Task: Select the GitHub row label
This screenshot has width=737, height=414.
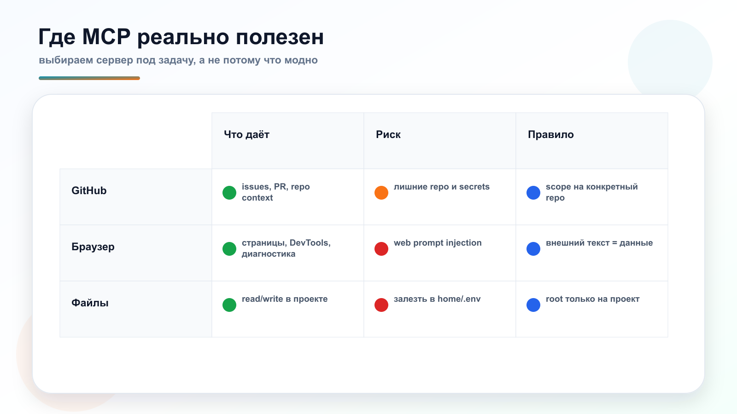Action: click(89, 191)
